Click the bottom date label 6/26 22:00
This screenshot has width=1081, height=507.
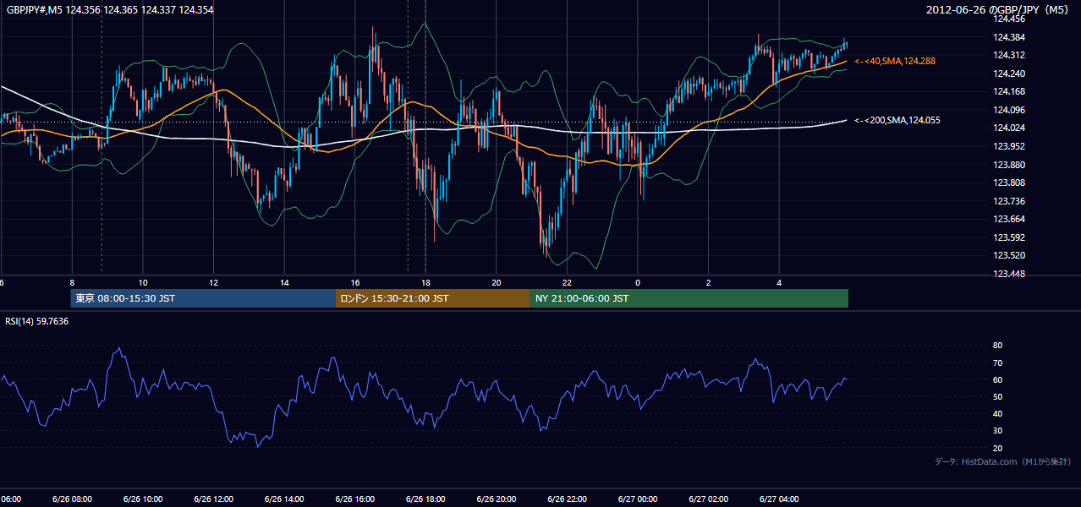click(x=567, y=499)
